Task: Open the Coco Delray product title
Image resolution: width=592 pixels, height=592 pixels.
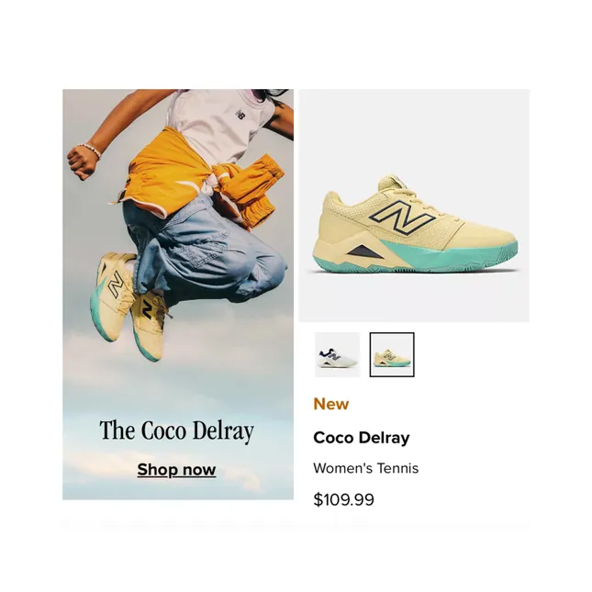Action: click(362, 438)
